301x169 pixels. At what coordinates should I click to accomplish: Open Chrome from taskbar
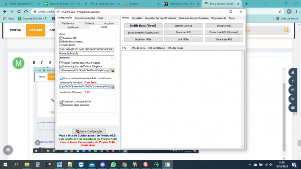tap(124, 165)
